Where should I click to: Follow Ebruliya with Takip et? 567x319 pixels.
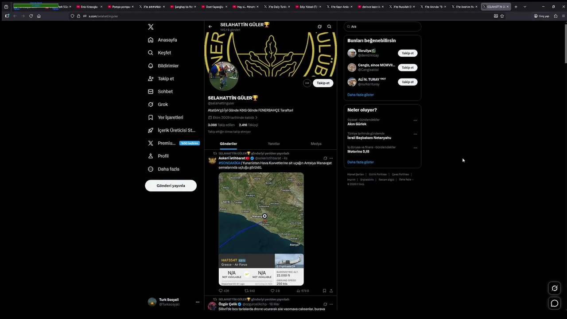[408, 53]
